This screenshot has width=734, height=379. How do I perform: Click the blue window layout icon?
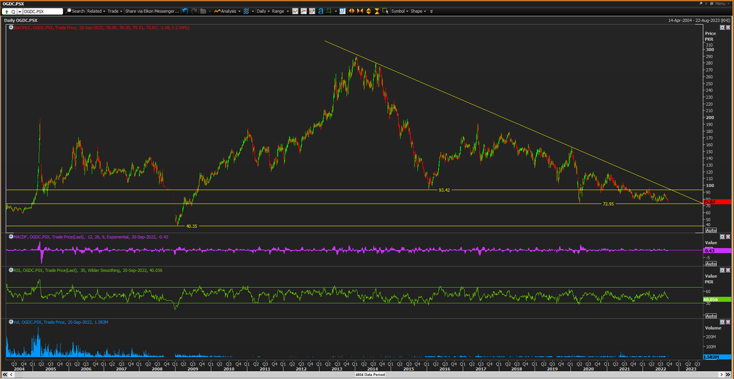pyautogui.click(x=342, y=11)
